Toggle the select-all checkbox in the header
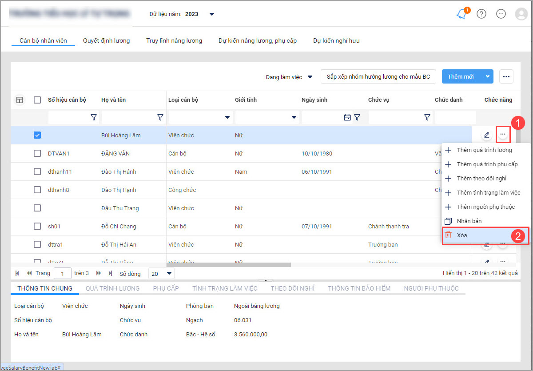The height and width of the screenshot is (371, 533). click(37, 100)
